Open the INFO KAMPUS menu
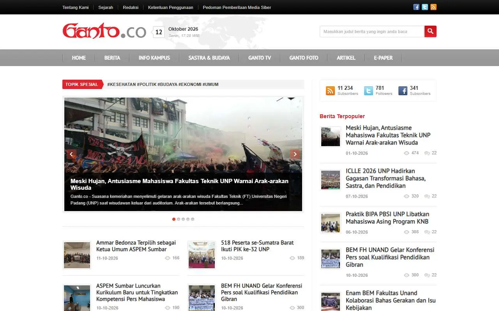 [x=154, y=58]
